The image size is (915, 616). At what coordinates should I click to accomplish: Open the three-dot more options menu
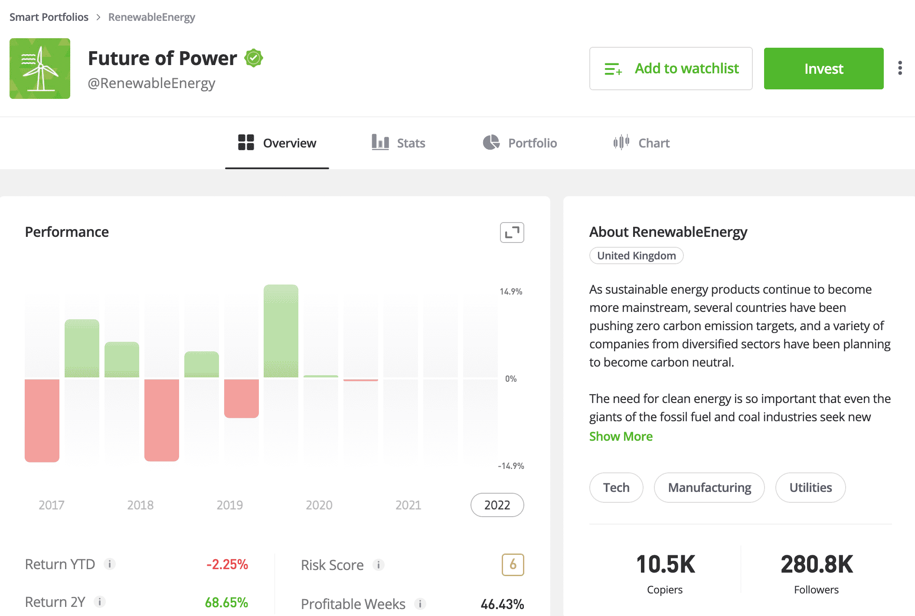pyautogui.click(x=900, y=68)
